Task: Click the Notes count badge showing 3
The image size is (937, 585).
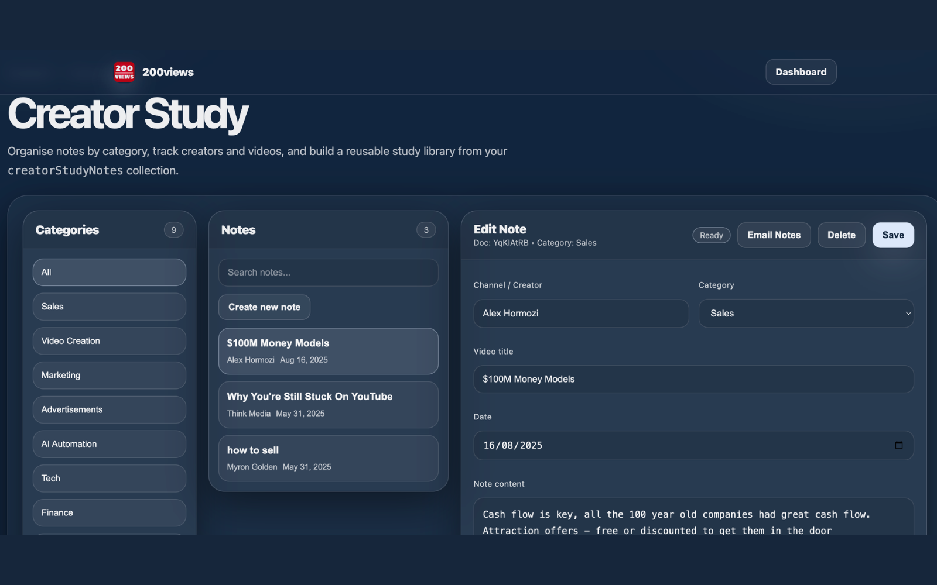Action: [426, 230]
